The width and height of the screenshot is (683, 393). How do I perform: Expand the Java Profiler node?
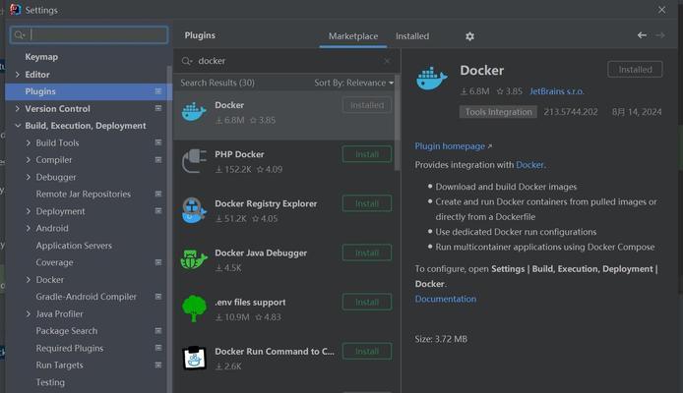point(29,313)
